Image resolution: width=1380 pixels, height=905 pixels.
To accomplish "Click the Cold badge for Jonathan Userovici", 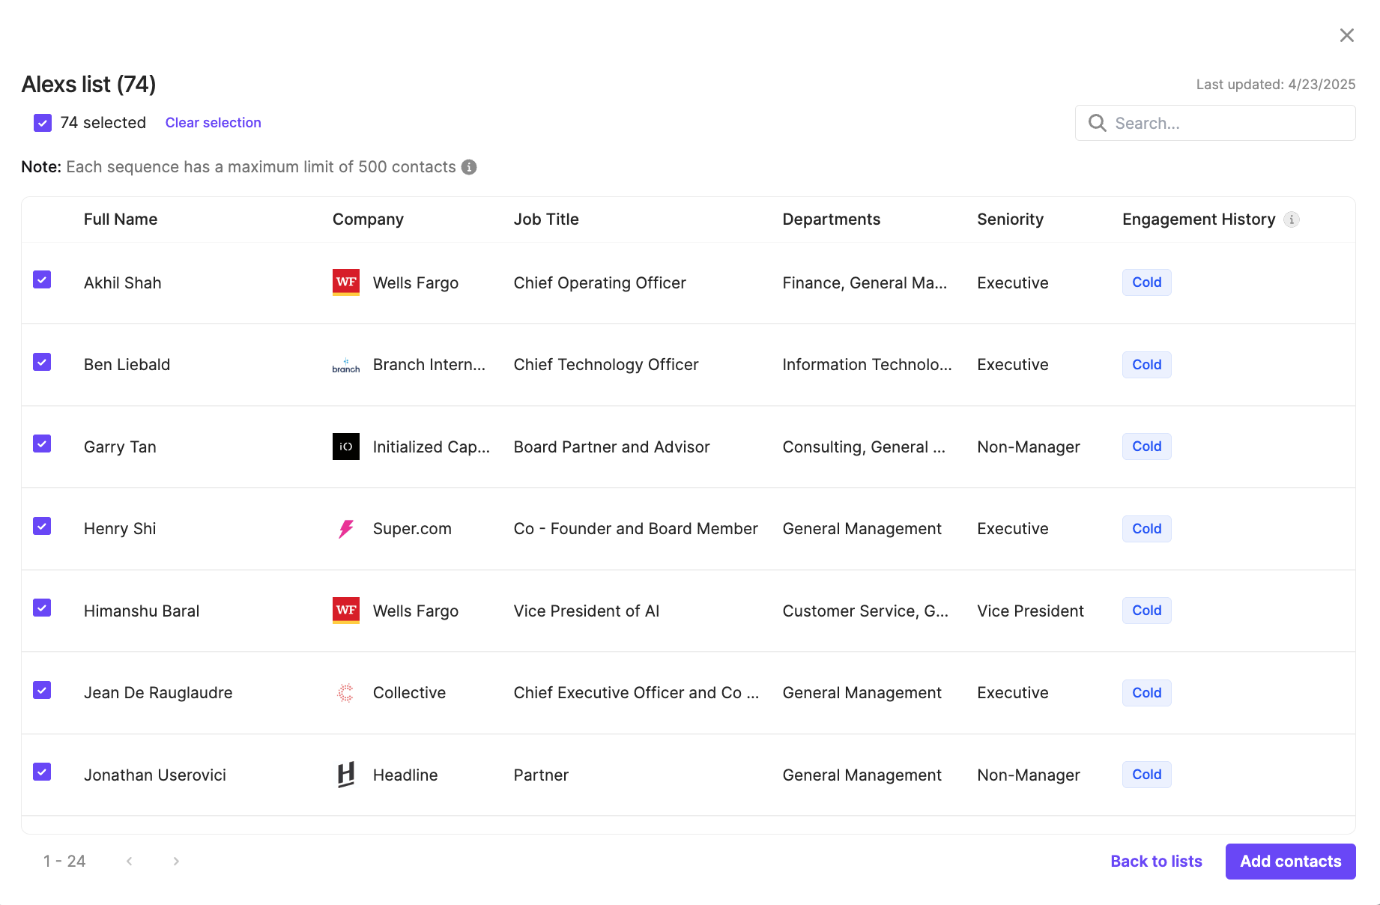I will click(1146, 775).
